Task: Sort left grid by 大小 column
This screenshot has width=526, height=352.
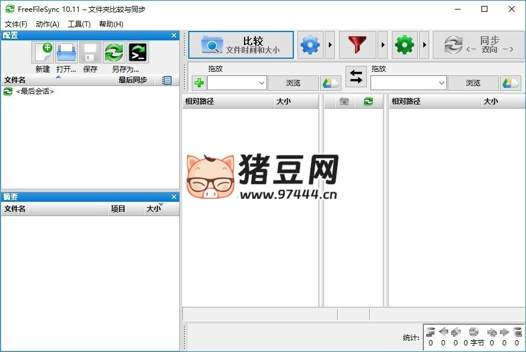Action: pos(296,102)
